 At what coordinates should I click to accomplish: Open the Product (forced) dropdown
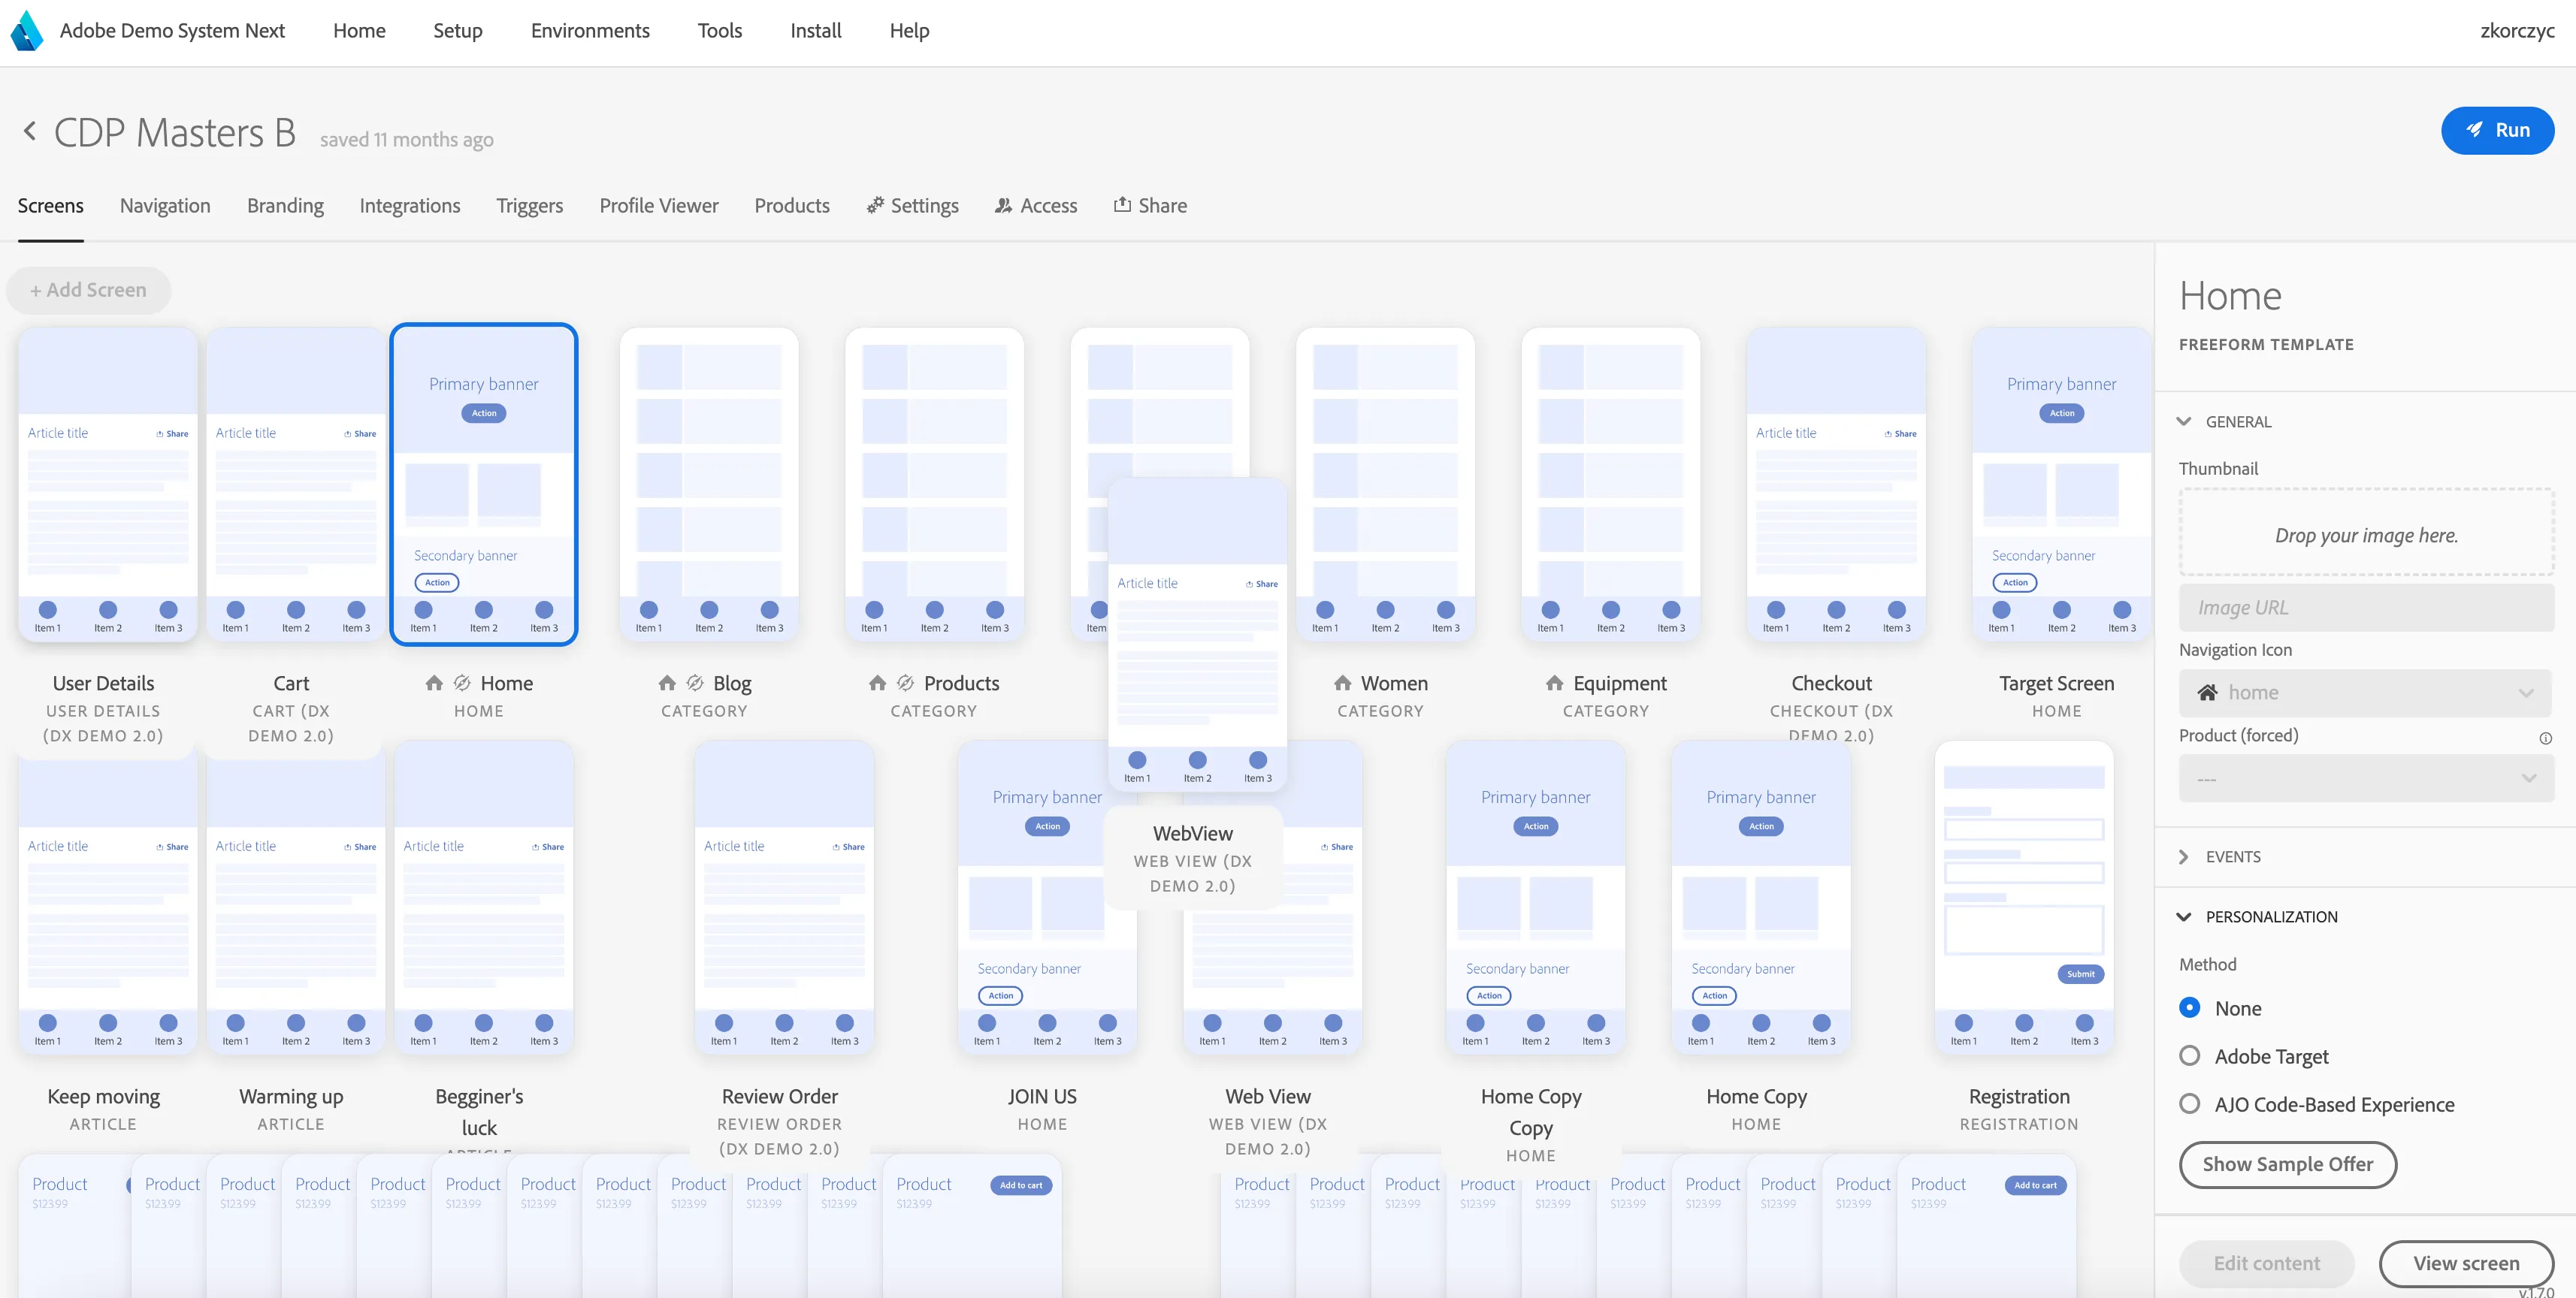[x=2365, y=777]
